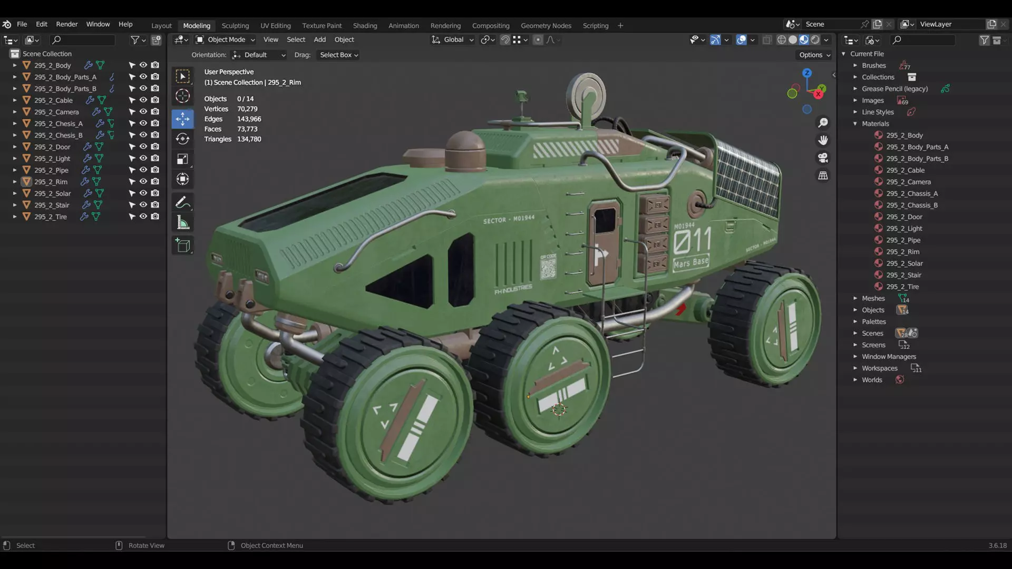Viewport: 1012px width, 569px height.
Task: Toggle the camera view icon
Action: pyautogui.click(x=823, y=158)
